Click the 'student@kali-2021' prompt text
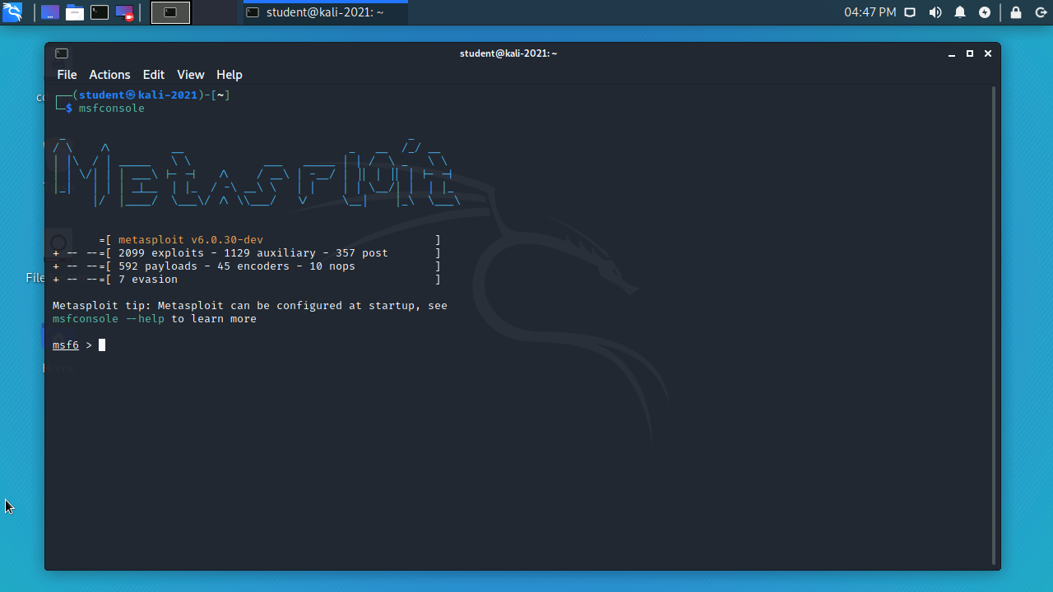Viewport: 1053px width, 592px height. click(138, 95)
